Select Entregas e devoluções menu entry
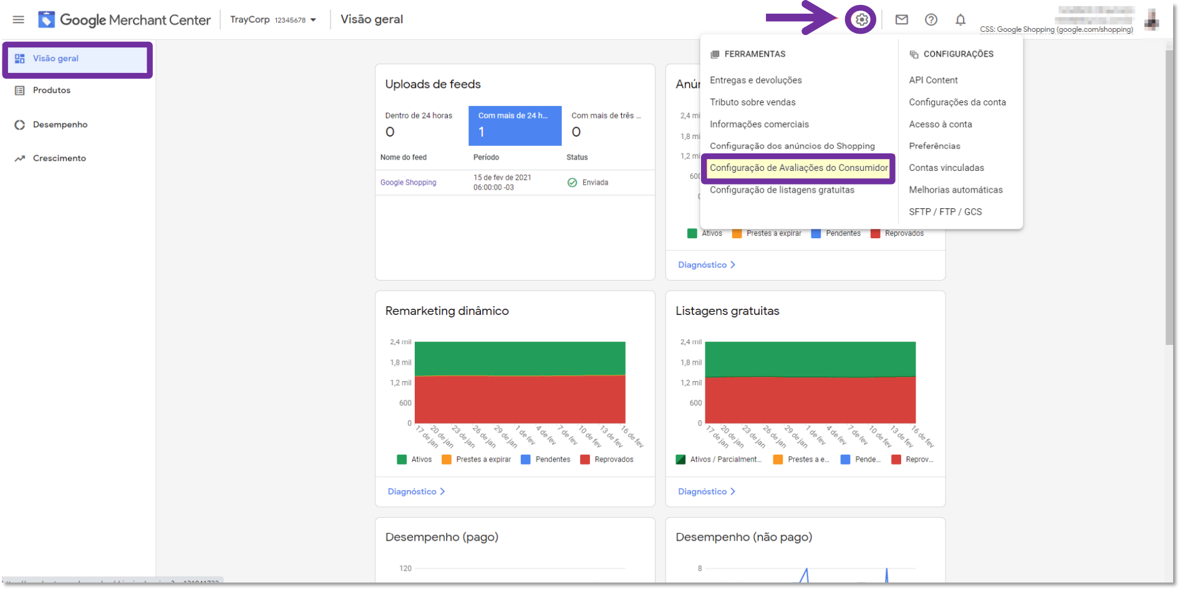Screen dimensions: 1180x590 click(756, 80)
